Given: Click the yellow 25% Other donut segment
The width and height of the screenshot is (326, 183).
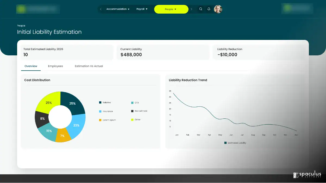Looking at the screenshot, I should point(49,102).
